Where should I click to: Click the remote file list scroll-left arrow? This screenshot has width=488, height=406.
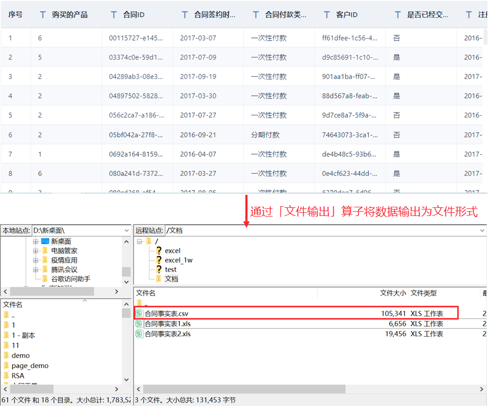pos(139,389)
